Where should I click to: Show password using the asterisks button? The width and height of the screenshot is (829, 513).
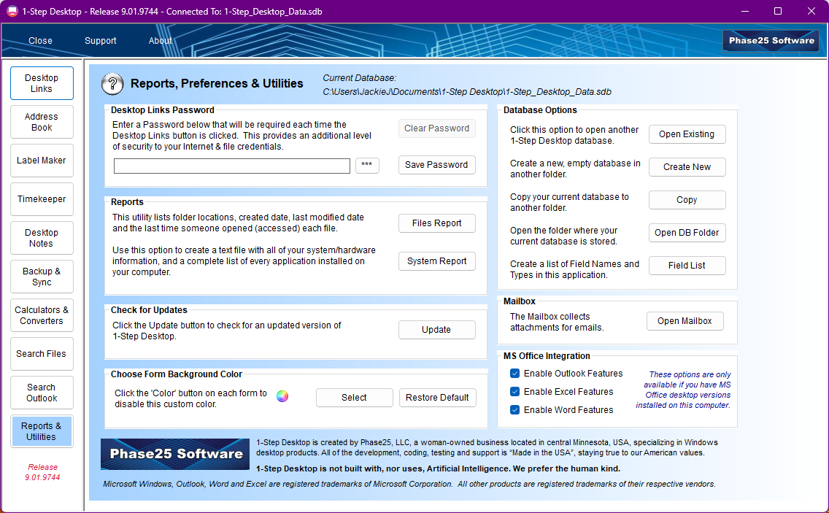[x=367, y=166]
